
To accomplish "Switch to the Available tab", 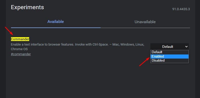I will pos(55,22).
